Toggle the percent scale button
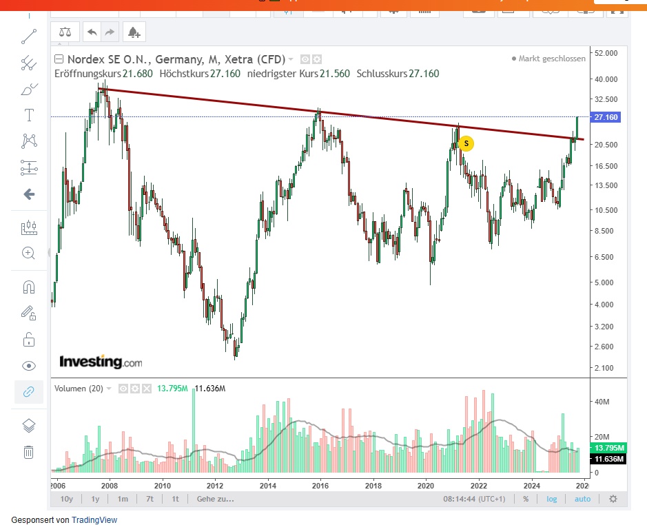This screenshot has width=647, height=525. (526, 499)
